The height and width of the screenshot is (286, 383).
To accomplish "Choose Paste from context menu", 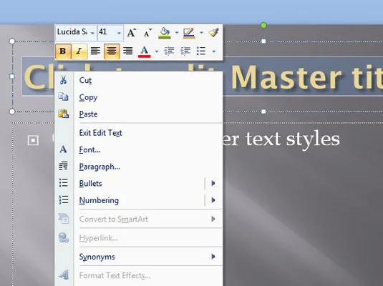I will click(139, 114).
